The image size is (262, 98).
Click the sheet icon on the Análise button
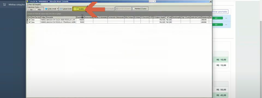(77, 9)
